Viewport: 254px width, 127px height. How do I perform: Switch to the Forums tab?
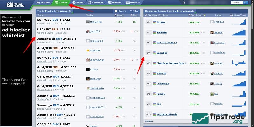coord(43,3)
